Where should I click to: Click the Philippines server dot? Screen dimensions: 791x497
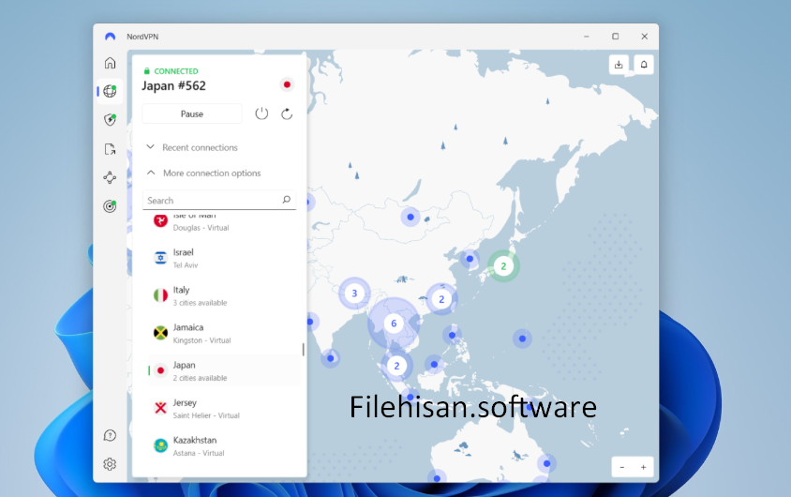point(452,335)
